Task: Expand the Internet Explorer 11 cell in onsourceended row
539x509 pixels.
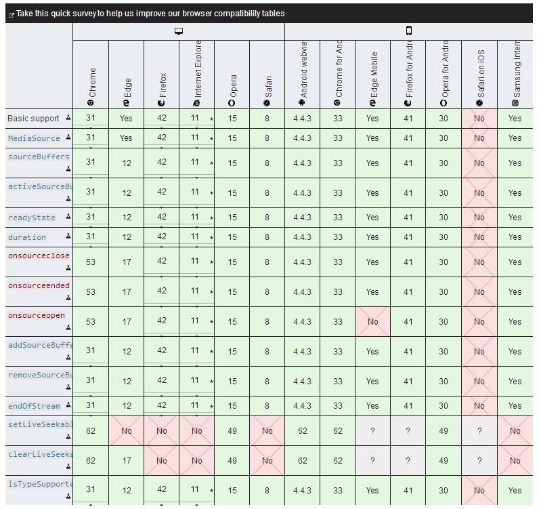Action: [x=196, y=292]
